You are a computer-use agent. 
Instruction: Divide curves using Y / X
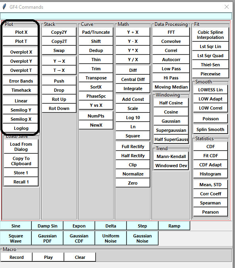tap(133, 60)
